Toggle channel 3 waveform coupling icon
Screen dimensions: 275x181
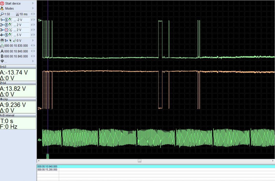[x=10, y=30]
